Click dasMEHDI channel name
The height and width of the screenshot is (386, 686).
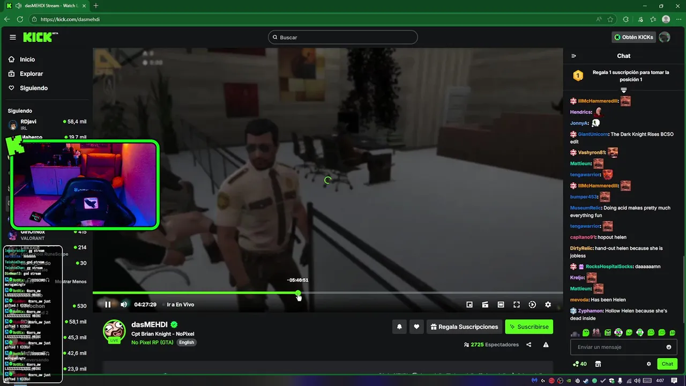(x=150, y=325)
